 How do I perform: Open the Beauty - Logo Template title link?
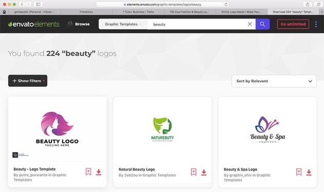tap(34, 169)
